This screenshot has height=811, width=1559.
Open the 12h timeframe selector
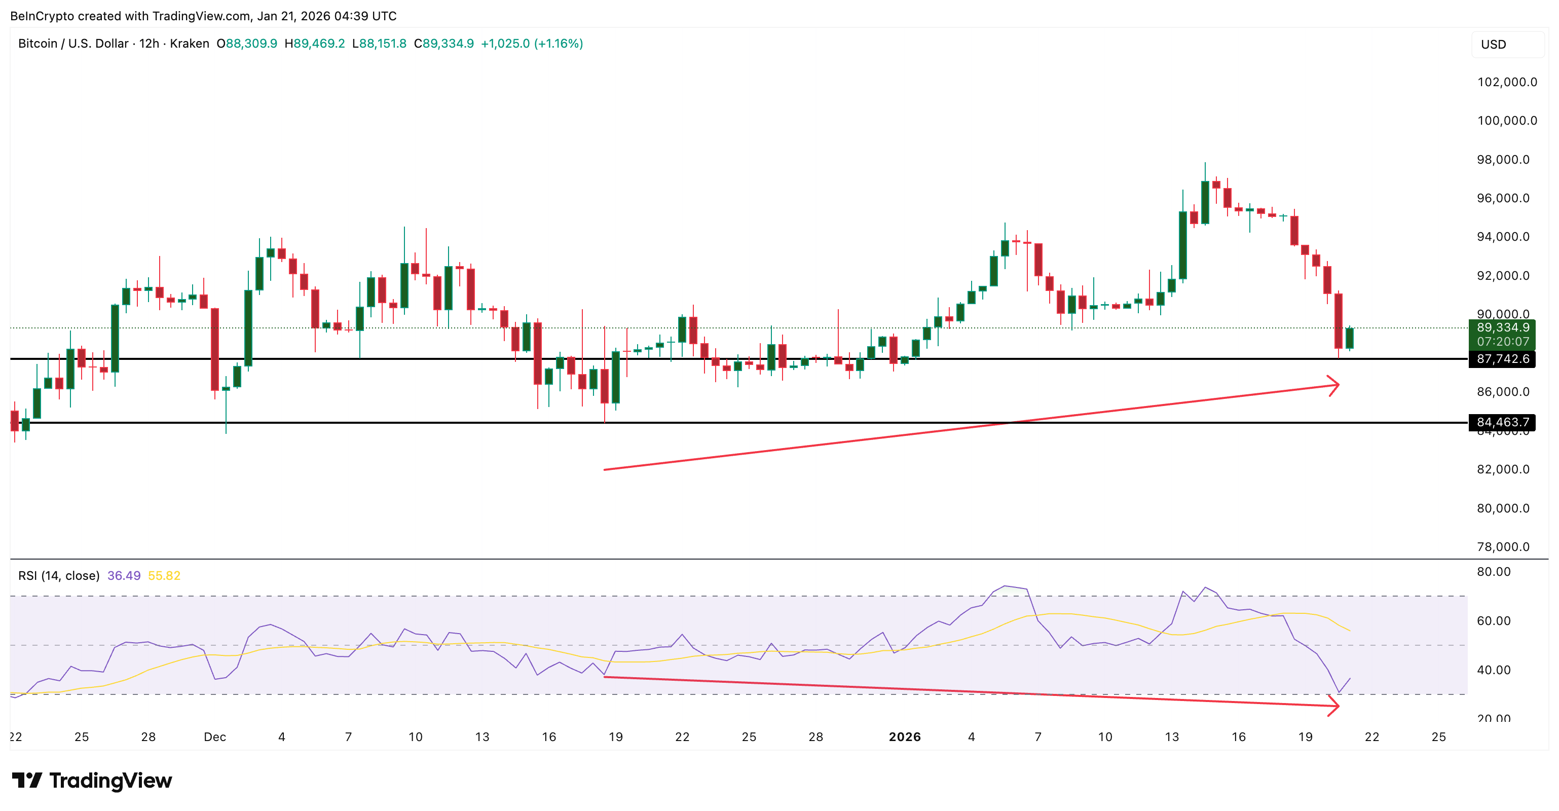click(x=149, y=43)
